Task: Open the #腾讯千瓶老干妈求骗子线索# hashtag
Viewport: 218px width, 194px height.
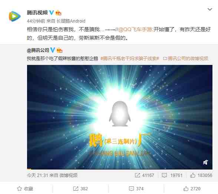Action: 130,58
